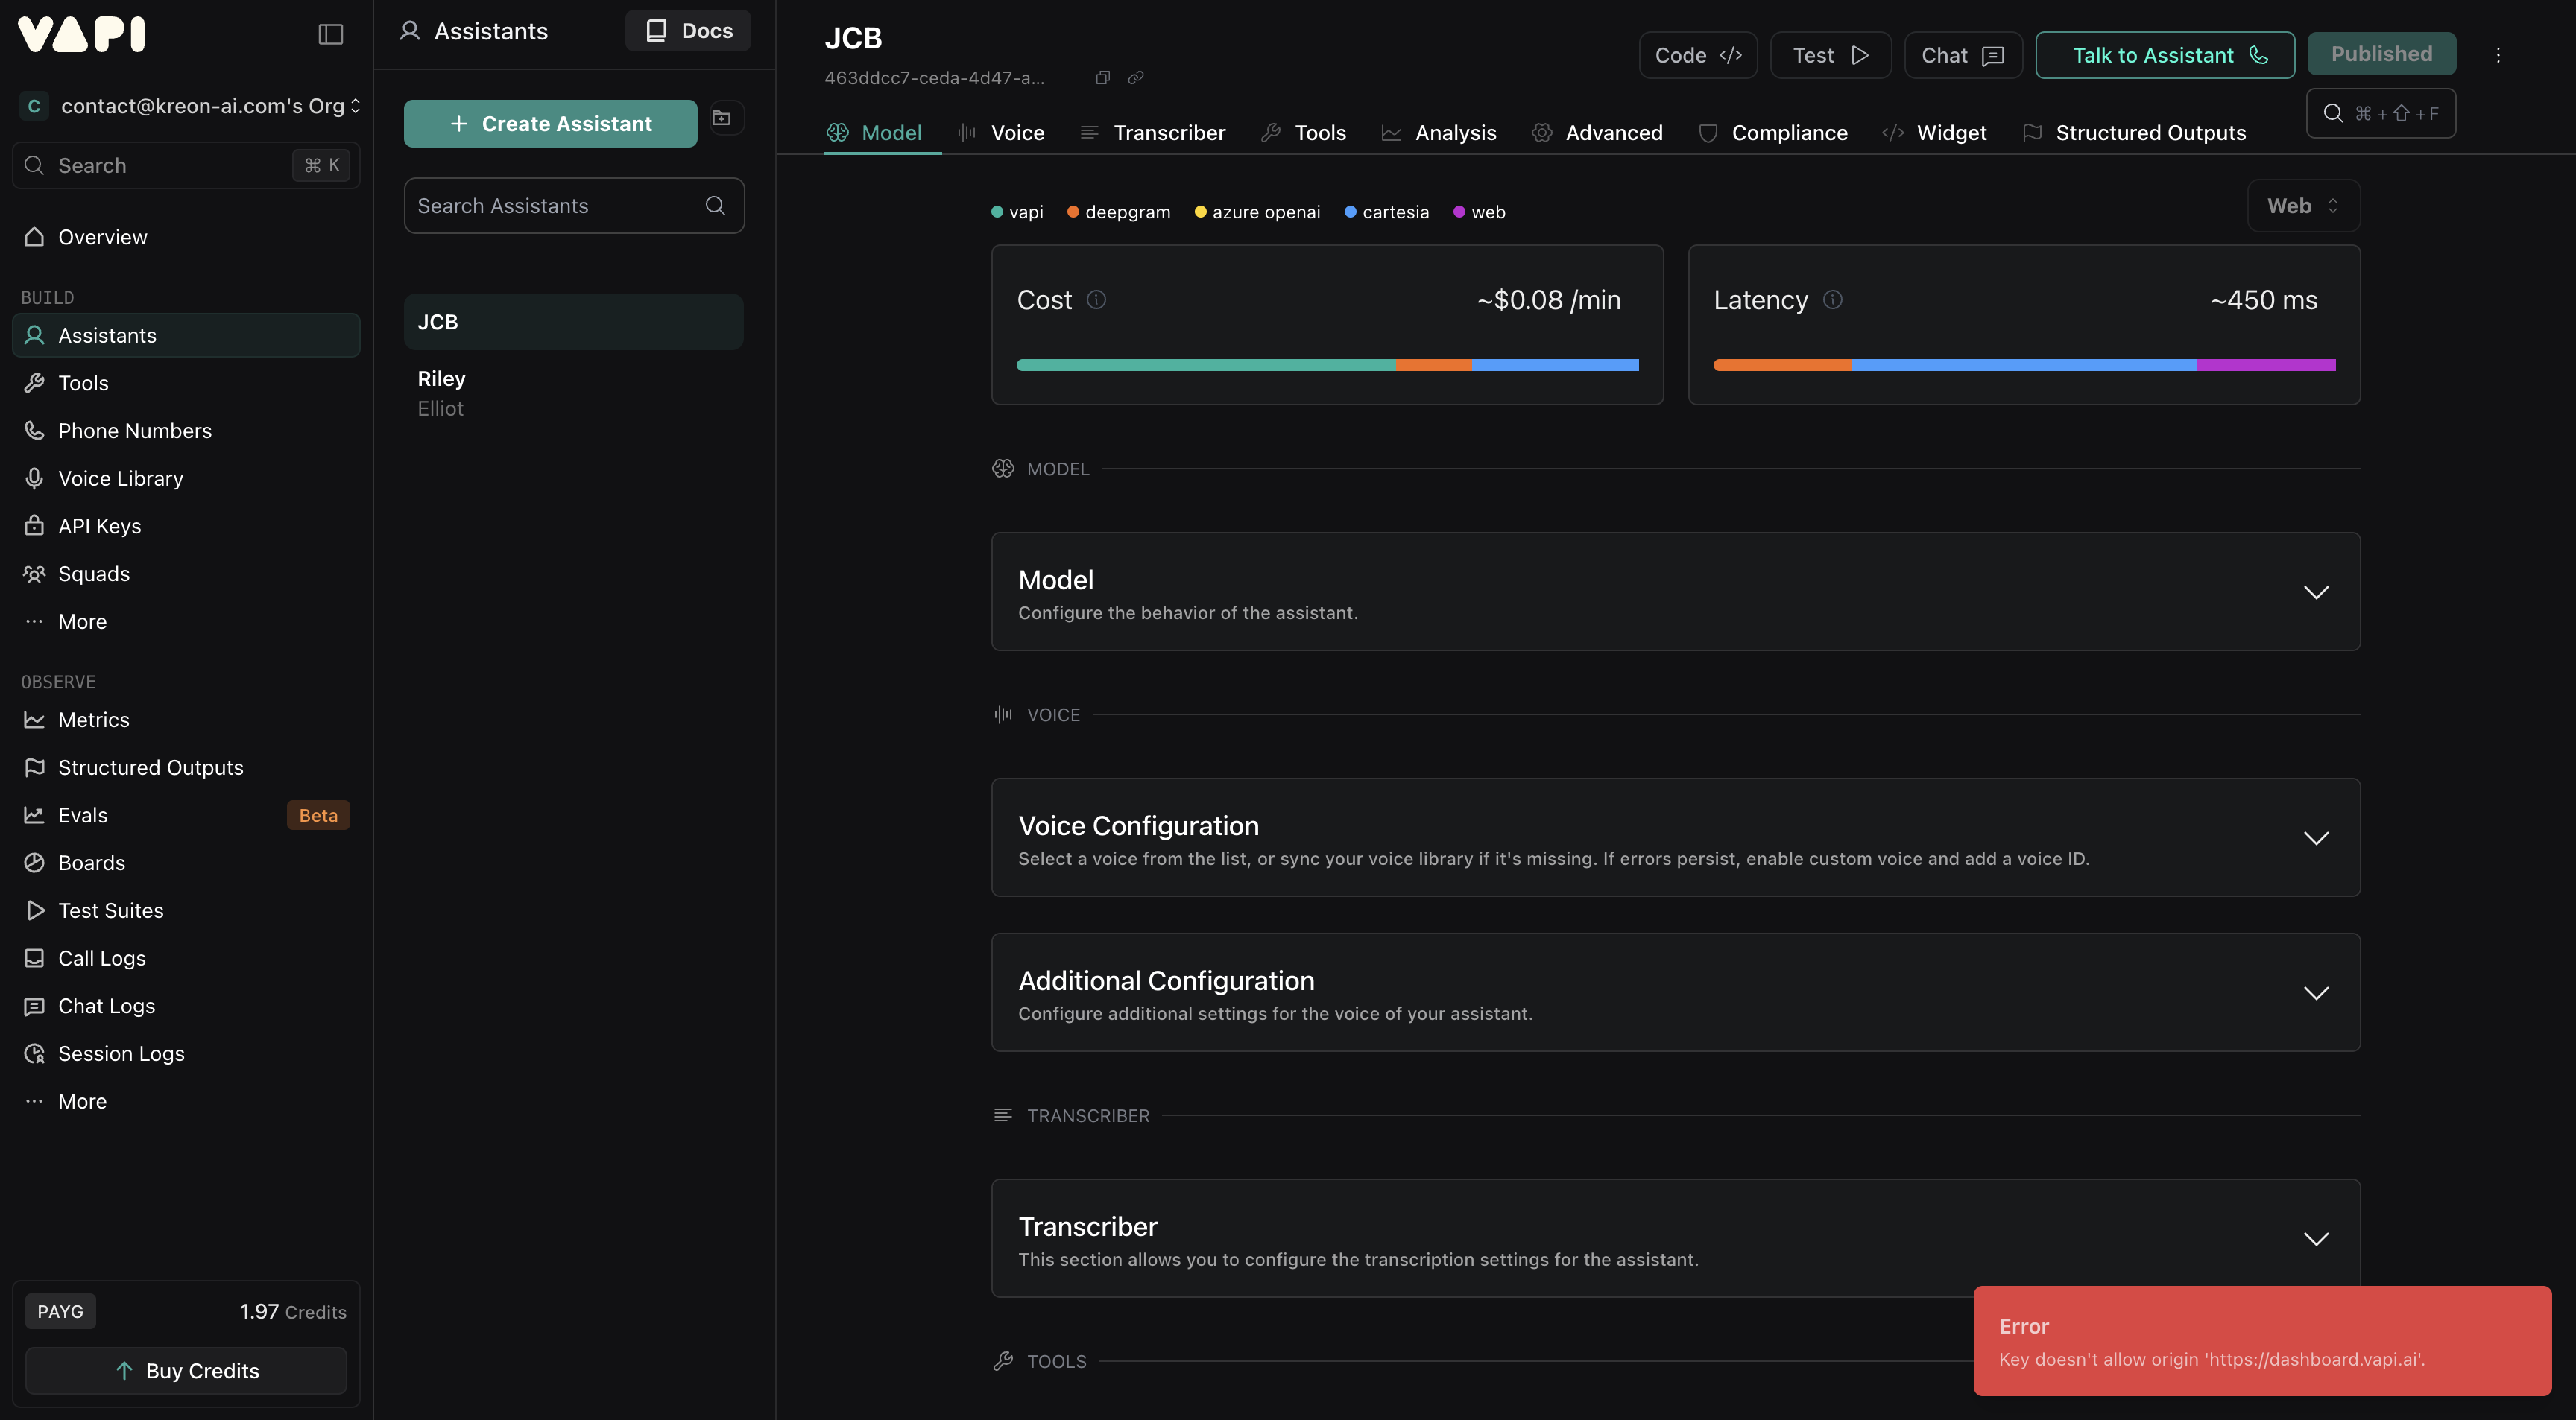Open the Voice Library sidebar item
This screenshot has height=1420, width=2576.
[x=120, y=478]
